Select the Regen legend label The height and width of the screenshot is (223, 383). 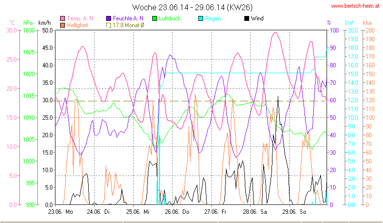[x=214, y=18]
